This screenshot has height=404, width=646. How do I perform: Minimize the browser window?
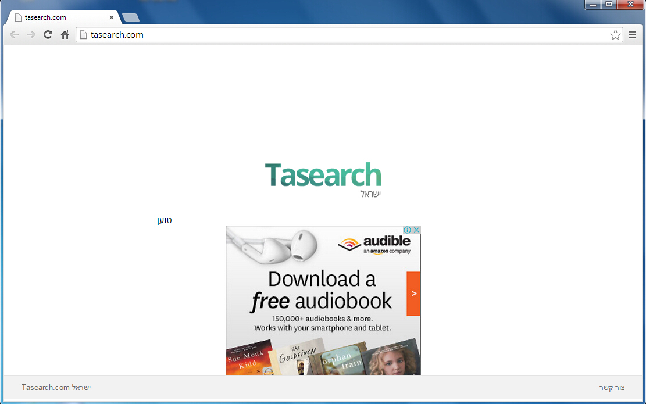[593, 5]
